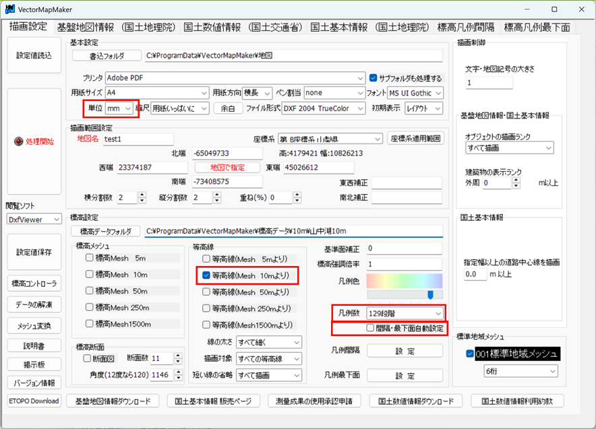This screenshot has width=596, height=429.
Task: Enable the 標高Mesh 5m checkbox
Action: coord(90,257)
